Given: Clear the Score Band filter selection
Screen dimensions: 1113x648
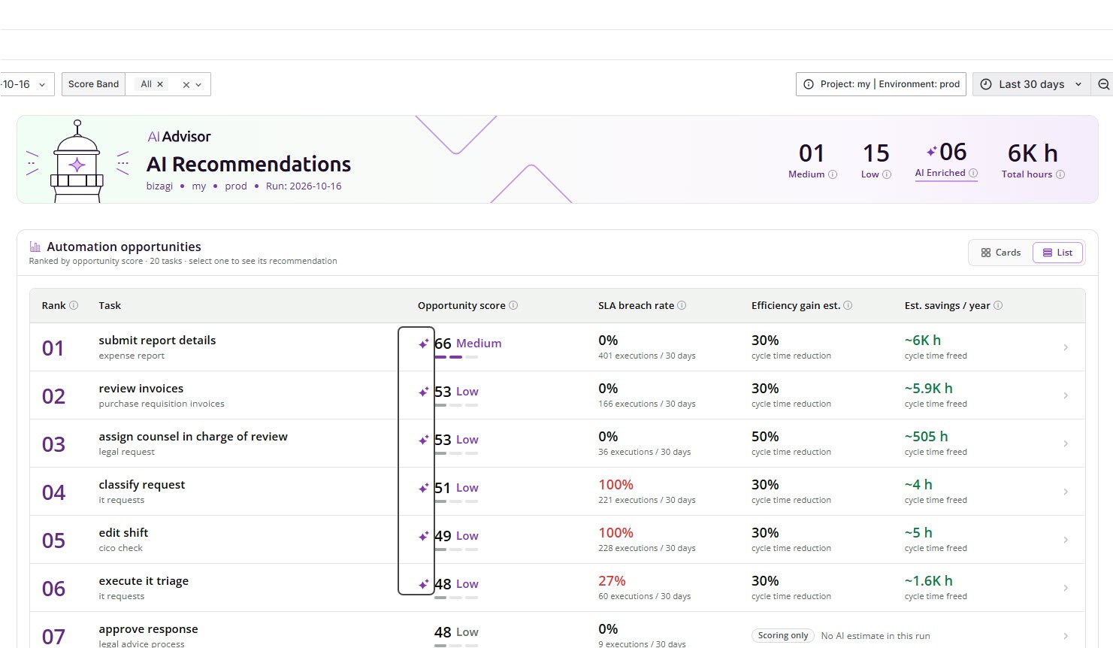Looking at the screenshot, I should [x=186, y=85].
